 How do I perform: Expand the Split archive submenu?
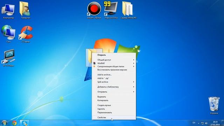(x=114, y=82)
